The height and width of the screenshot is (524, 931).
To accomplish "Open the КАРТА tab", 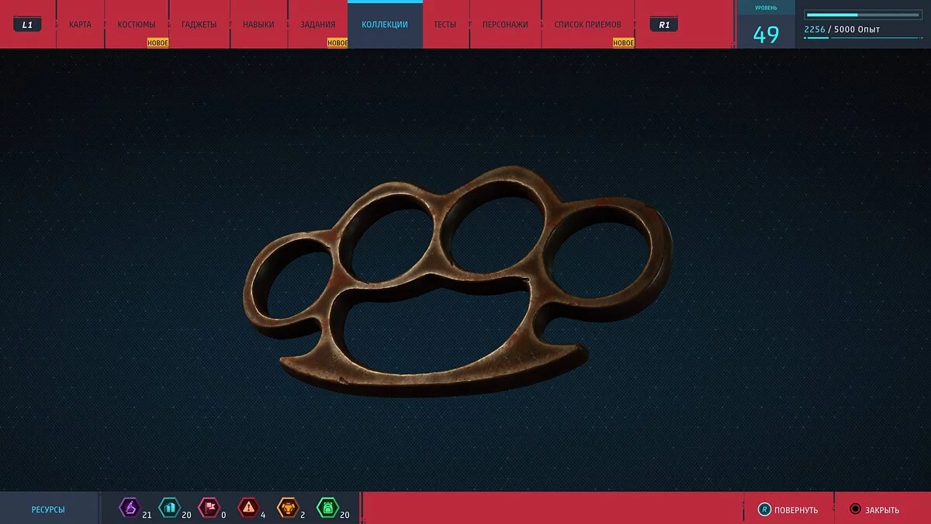I will 80,25.
